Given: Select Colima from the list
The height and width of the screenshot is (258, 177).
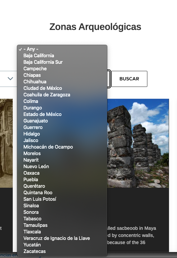Looking at the screenshot, I should 62,101.
